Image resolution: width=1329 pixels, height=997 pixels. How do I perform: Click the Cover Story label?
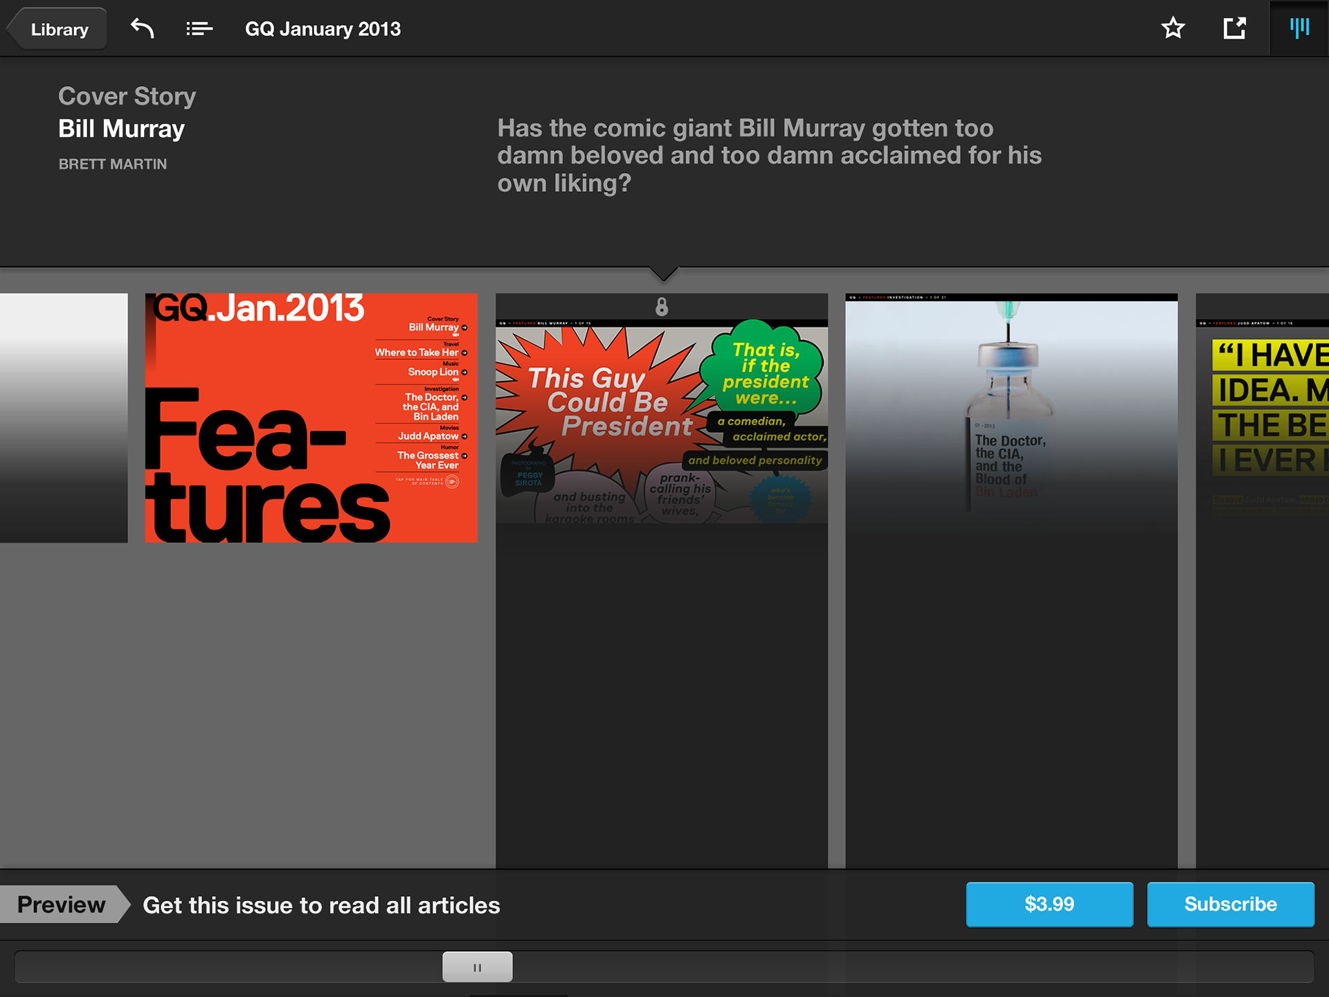tap(127, 96)
